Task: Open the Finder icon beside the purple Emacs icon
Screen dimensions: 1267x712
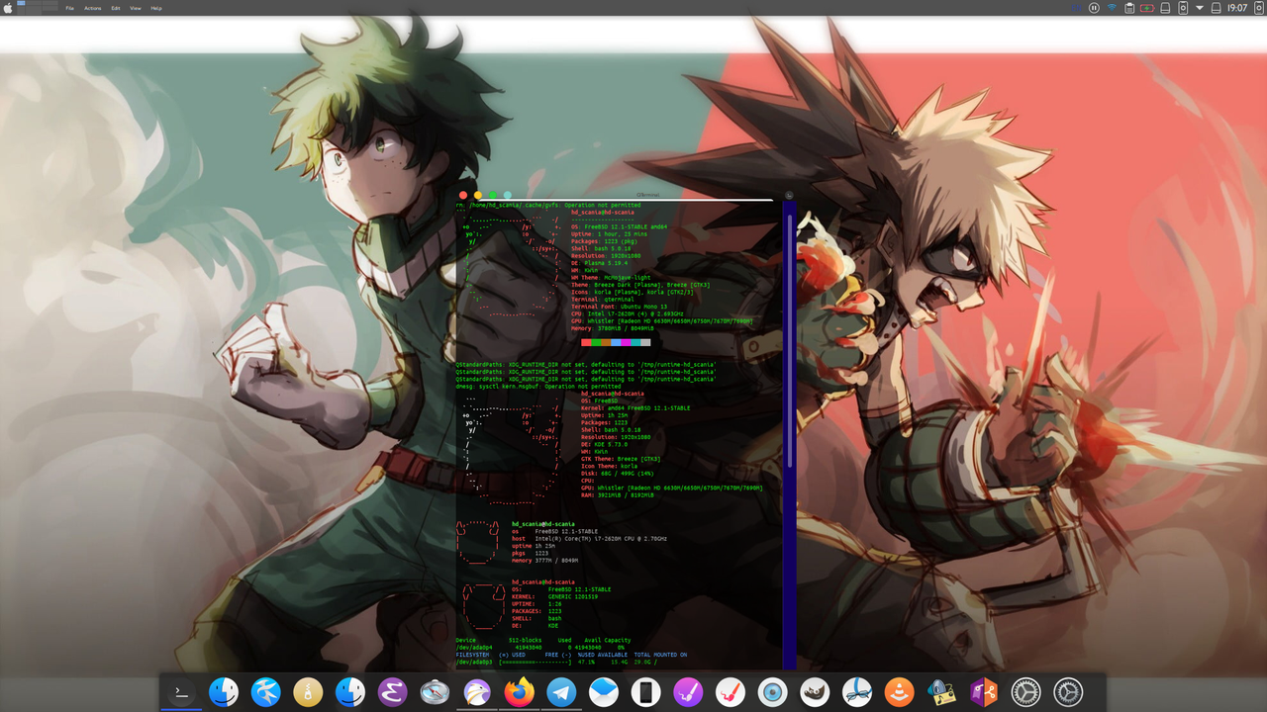Action: pyautogui.click(x=350, y=692)
